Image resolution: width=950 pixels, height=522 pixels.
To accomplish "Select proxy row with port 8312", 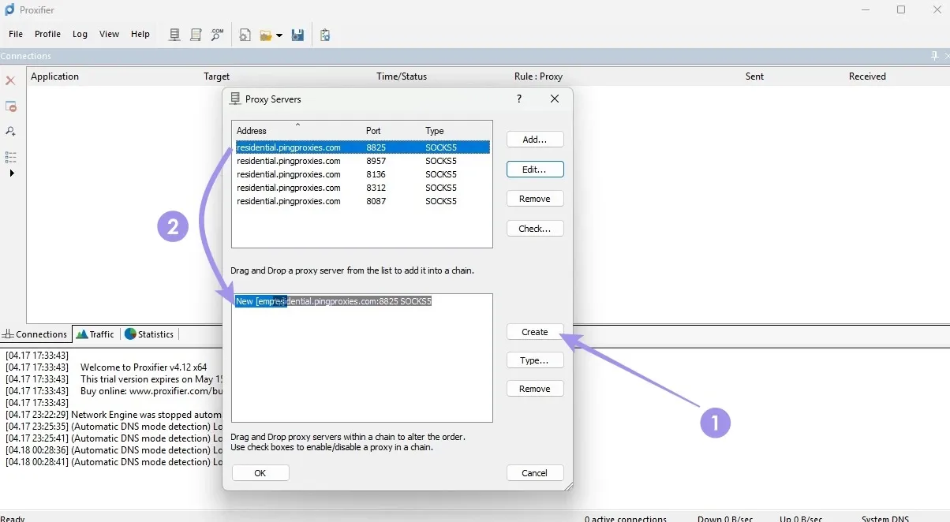I will pos(362,188).
